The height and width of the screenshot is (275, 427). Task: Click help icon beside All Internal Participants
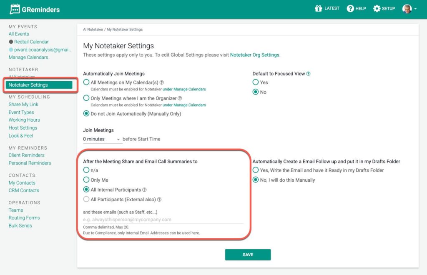click(145, 190)
